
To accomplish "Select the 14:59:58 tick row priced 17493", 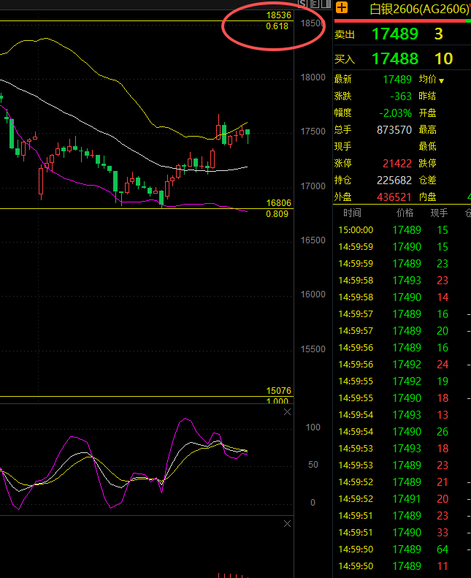I will coord(402,281).
